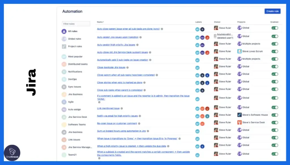Click the Owner column header

tap(217, 22)
